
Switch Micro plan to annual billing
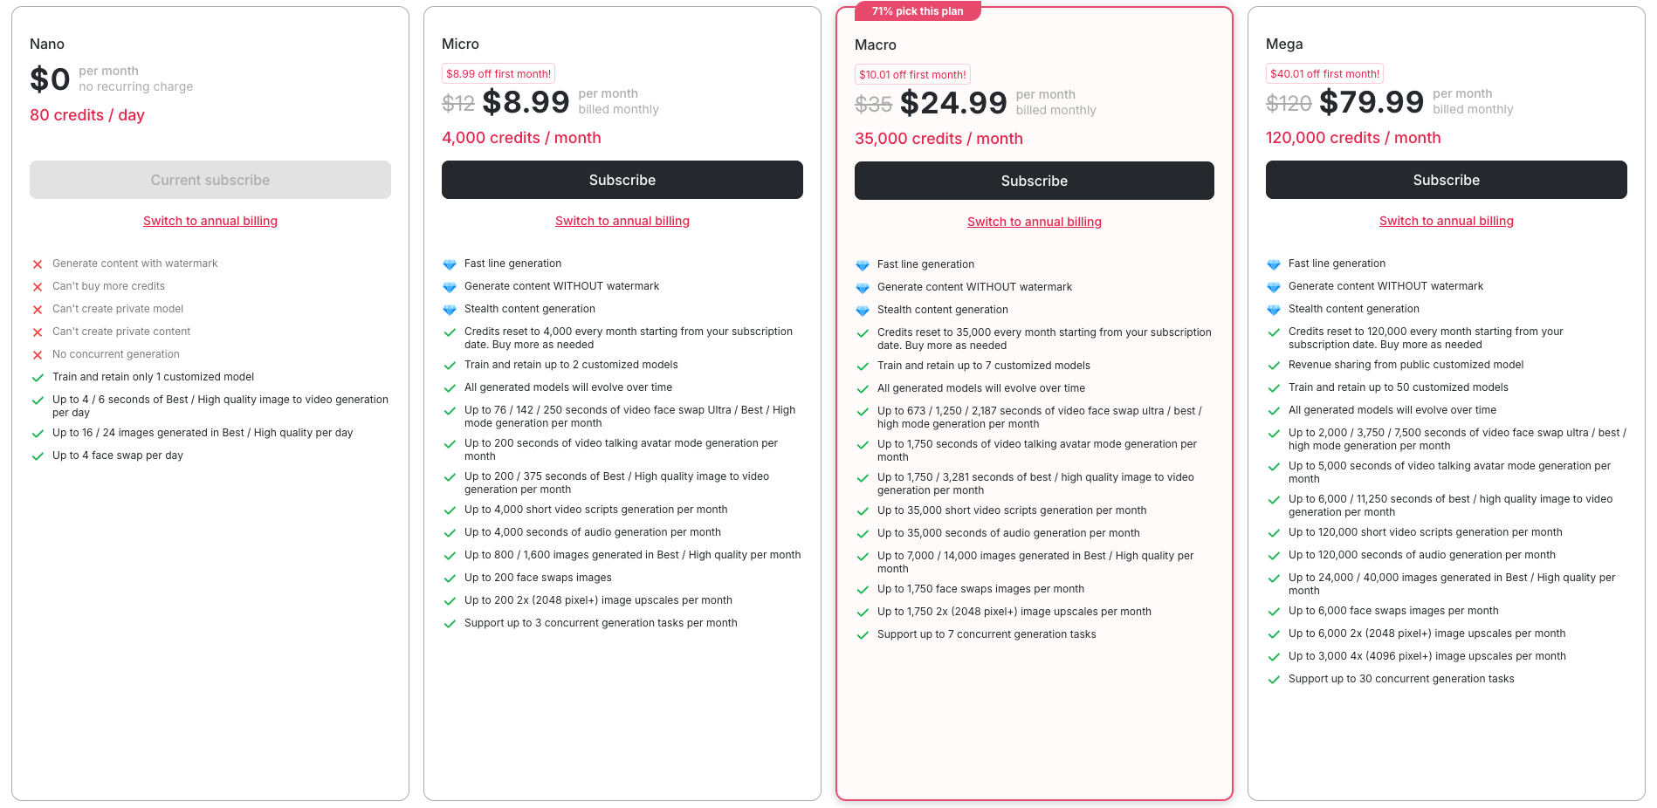(x=622, y=221)
